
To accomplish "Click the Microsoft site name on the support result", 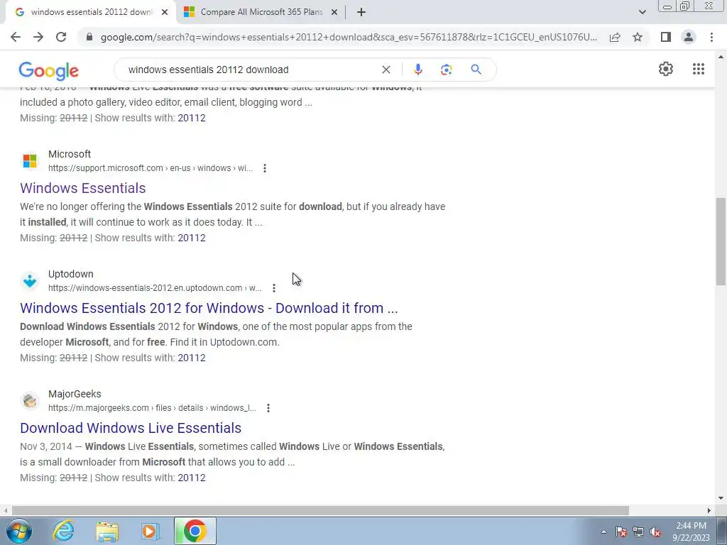I will pos(70,154).
